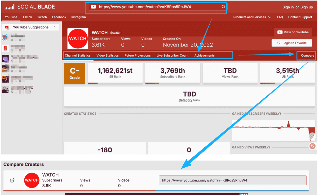Screen dimensions: 318x195
Task: Click the Social Blade logo
Action: coord(30,7)
